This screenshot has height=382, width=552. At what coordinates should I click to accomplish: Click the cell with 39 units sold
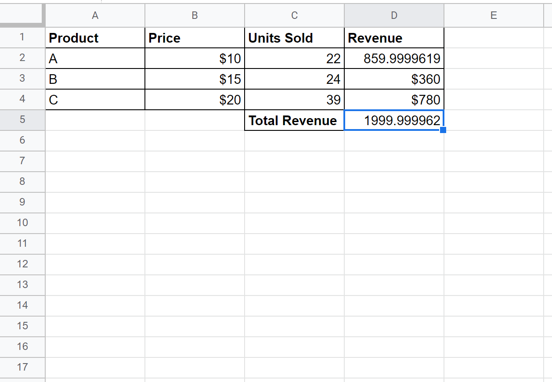tap(294, 100)
